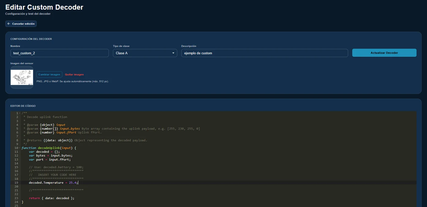Click the Cambiar imagen button
This screenshot has width=427, height=207.
coord(49,74)
